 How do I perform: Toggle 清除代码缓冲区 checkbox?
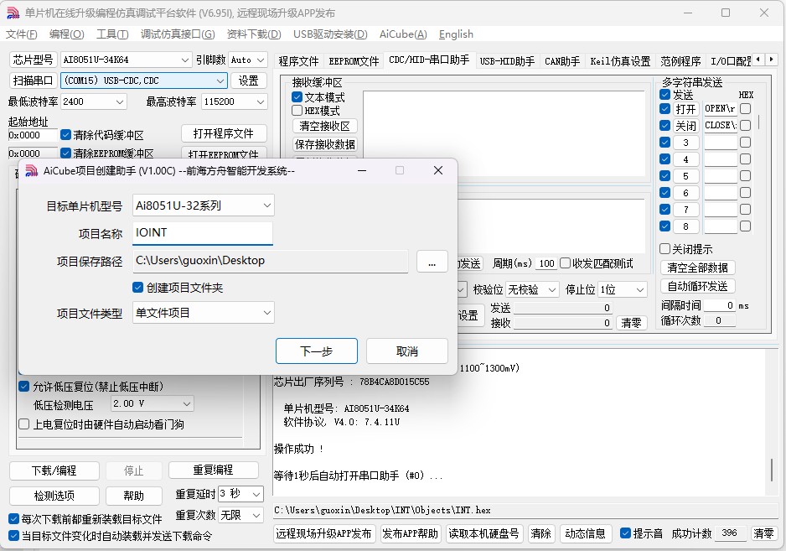coord(65,134)
